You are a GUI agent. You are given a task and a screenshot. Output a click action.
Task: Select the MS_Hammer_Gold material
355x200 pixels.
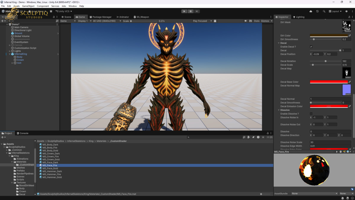(x=52, y=177)
